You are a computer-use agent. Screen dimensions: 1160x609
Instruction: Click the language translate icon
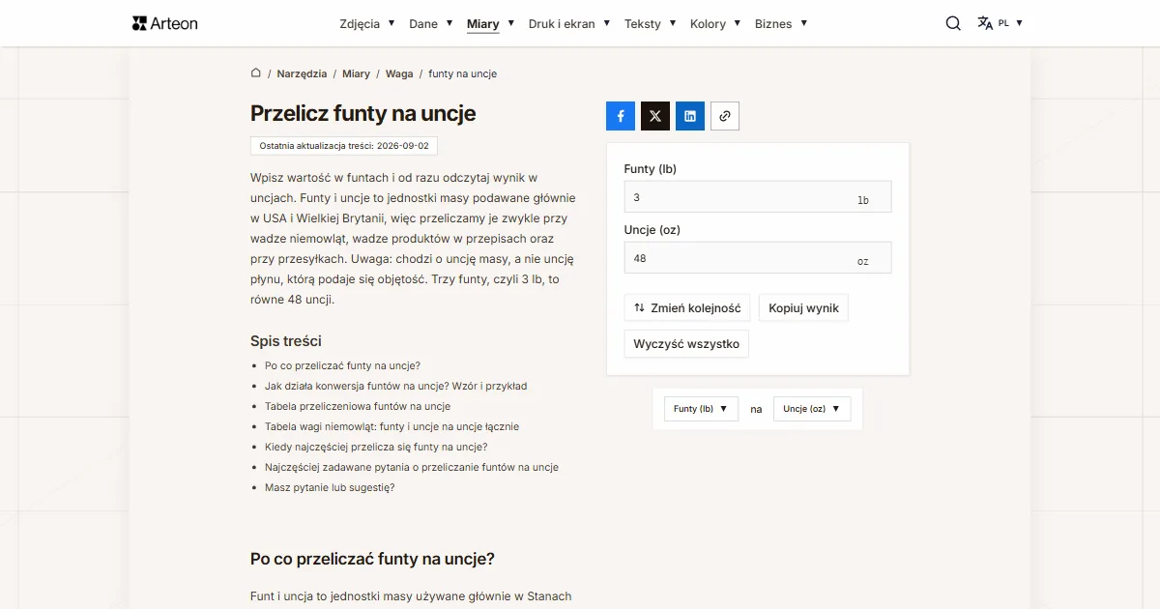(x=985, y=23)
